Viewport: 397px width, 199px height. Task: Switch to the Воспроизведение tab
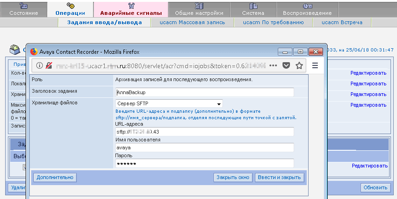coord(307,10)
